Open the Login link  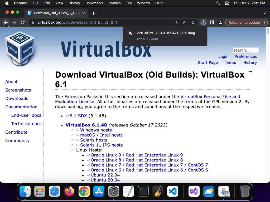pos(223,57)
